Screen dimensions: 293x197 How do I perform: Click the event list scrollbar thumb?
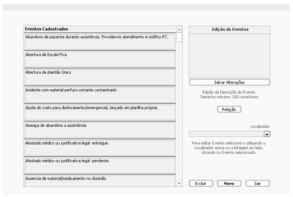179,37
